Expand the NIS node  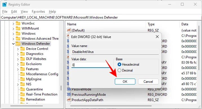18,84
